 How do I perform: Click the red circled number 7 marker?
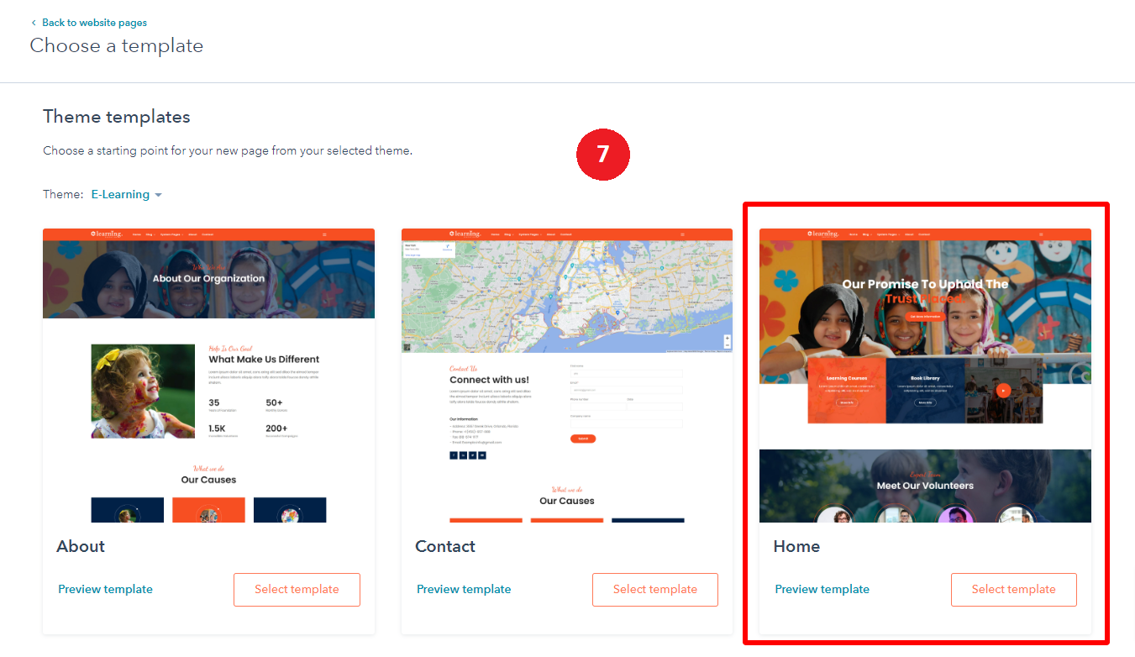click(x=602, y=155)
